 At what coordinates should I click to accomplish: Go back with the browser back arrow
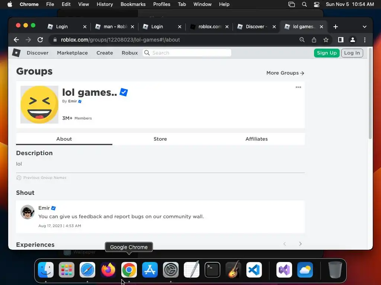[16, 40]
